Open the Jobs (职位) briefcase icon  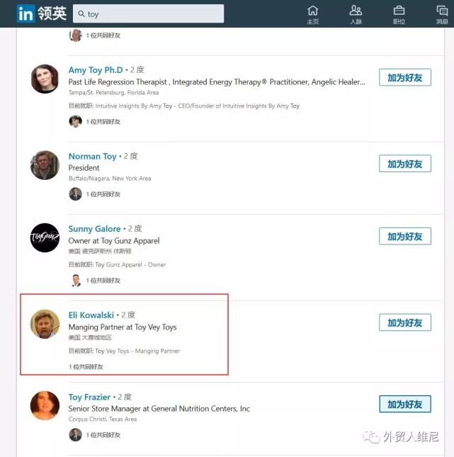pyautogui.click(x=399, y=14)
